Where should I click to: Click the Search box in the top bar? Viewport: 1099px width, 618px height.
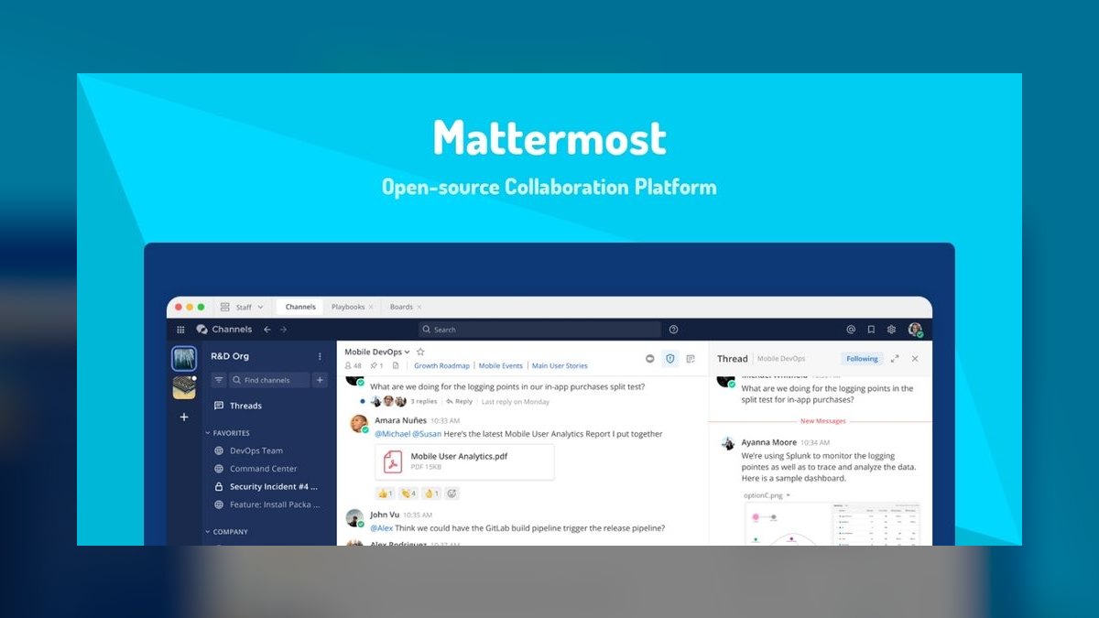[x=539, y=330]
